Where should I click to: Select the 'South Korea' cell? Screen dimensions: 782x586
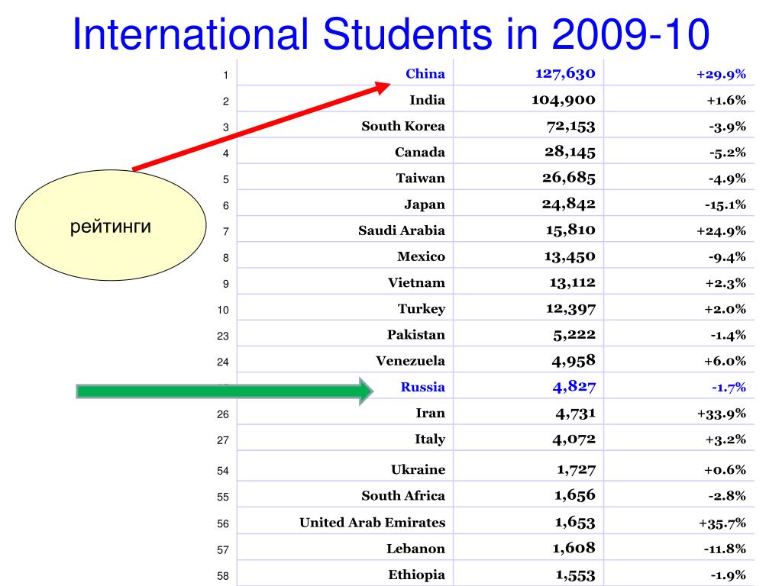click(403, 126)
